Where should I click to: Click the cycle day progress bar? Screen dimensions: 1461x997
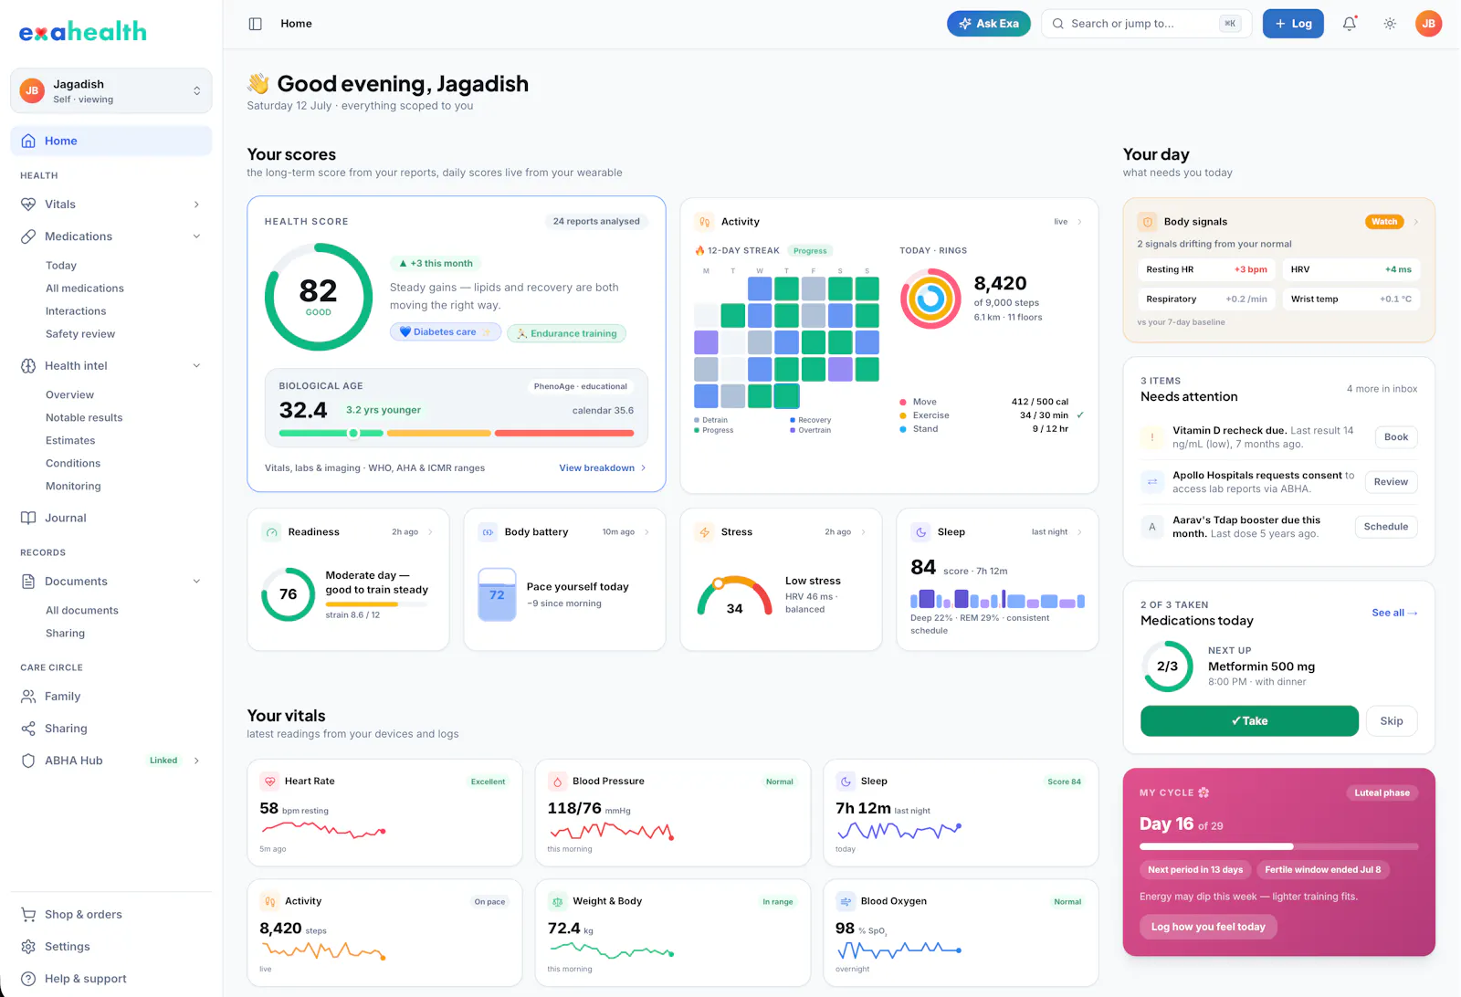coord(1278,846)
